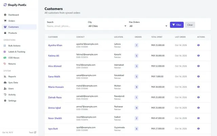217x136 pixels.
Task: Open Labels & Tracking menu item
Action: pyautogui.click(x=19, y=52)
